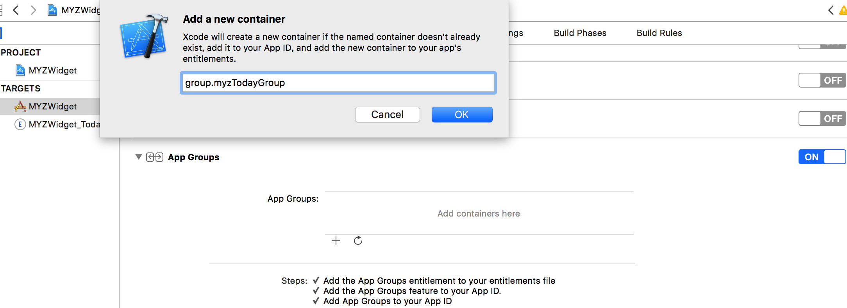Click the back navigation arrow
Image resolution: width=847 pixels, height=308 pixels.
pyautogui.click(x=16, y=10)
